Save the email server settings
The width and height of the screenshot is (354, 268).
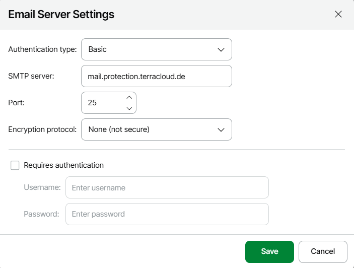click(x=269, y=251)
